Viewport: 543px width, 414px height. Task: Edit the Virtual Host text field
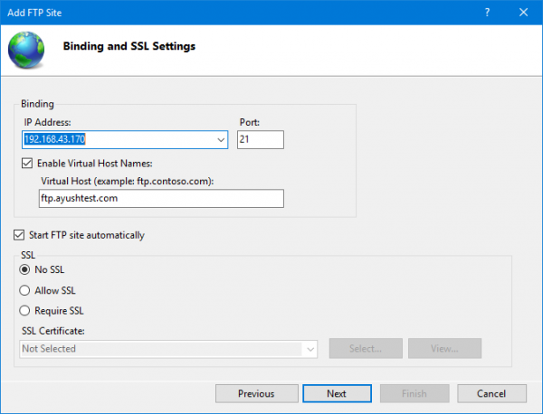click(x=156, y=199)
